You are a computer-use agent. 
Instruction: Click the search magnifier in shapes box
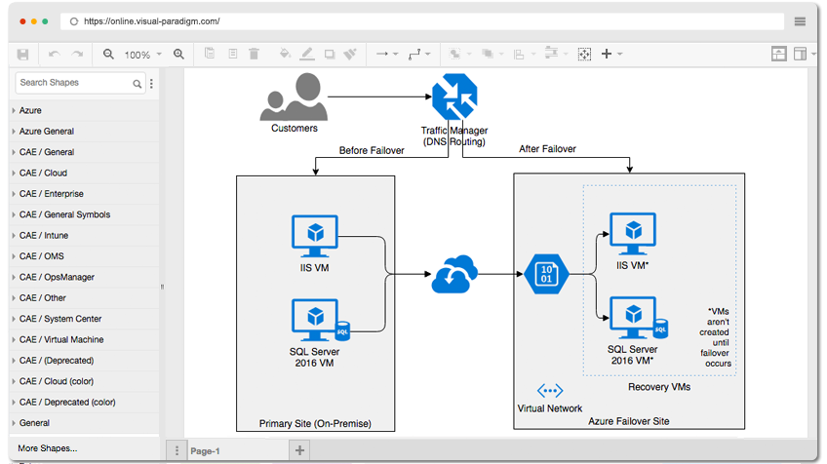coord(138,83)
